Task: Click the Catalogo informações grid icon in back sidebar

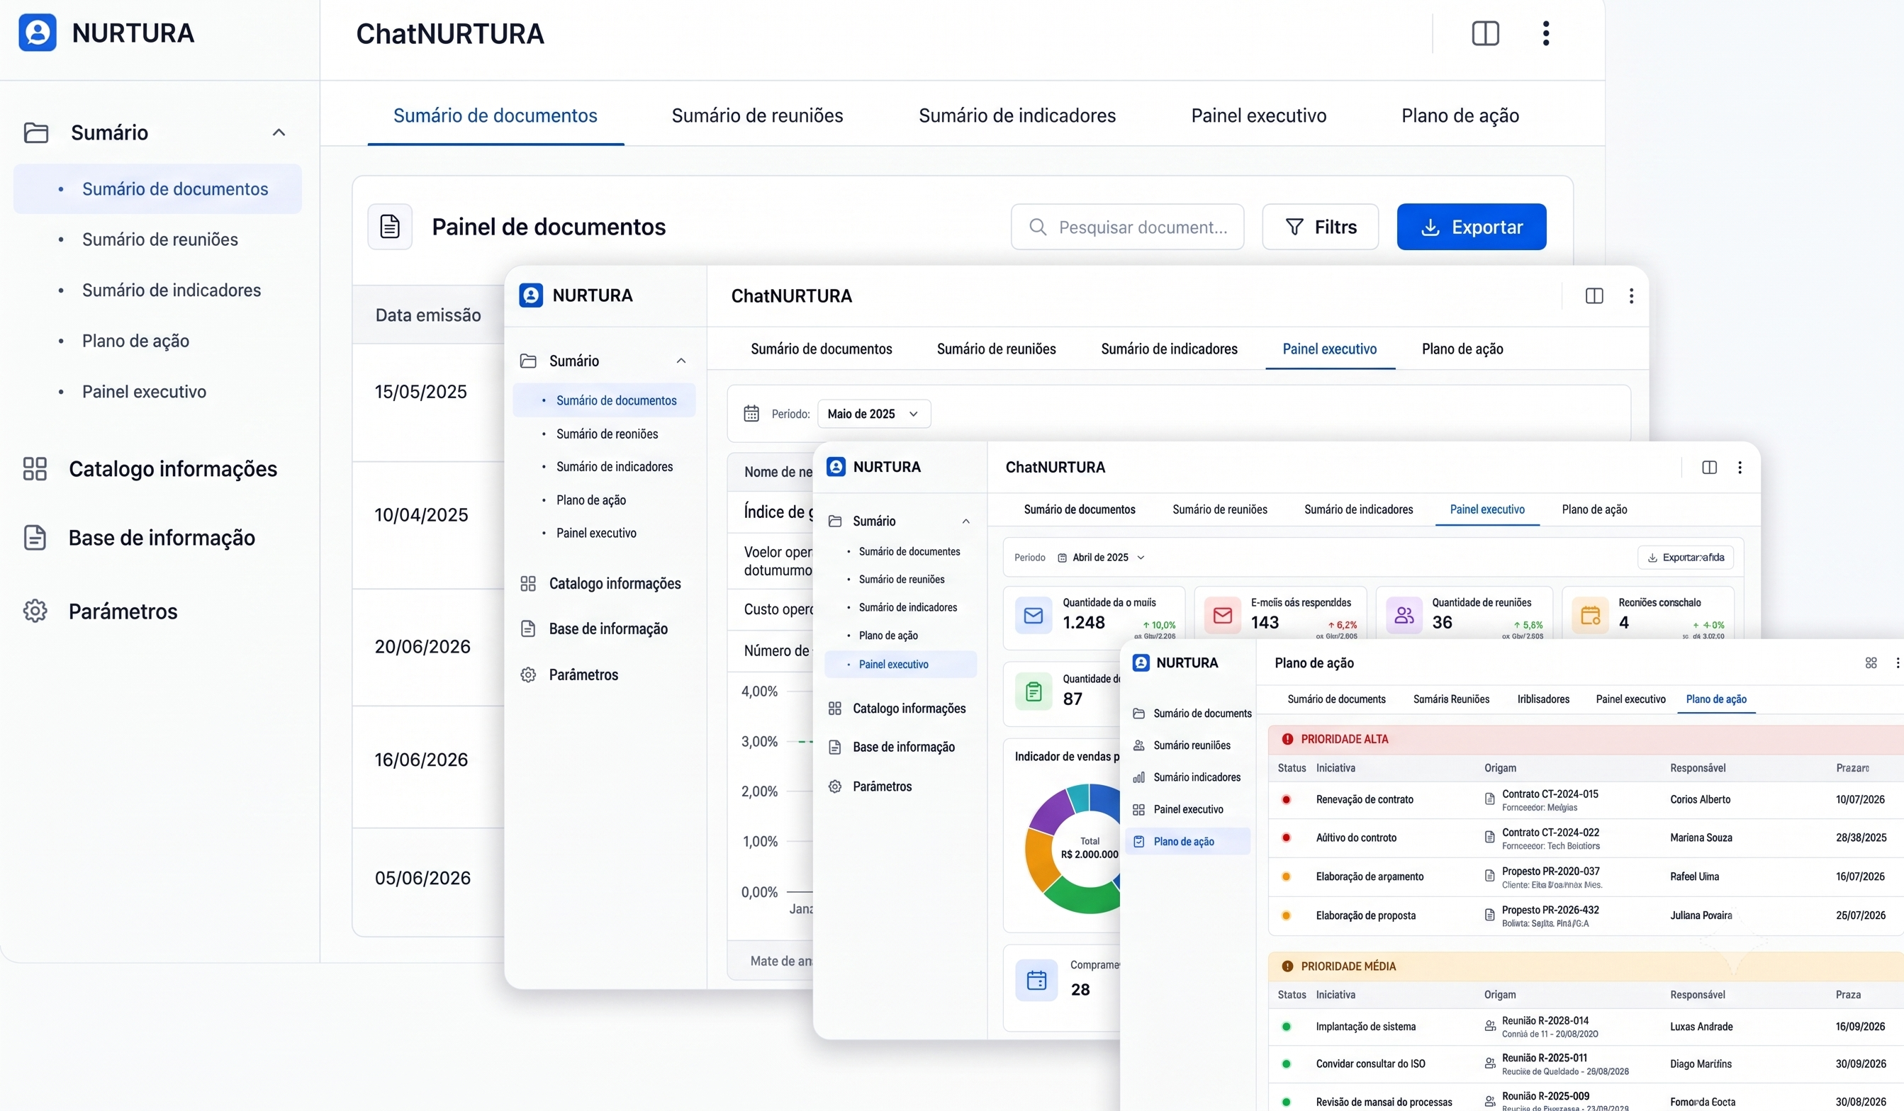Action: point(35,469)
